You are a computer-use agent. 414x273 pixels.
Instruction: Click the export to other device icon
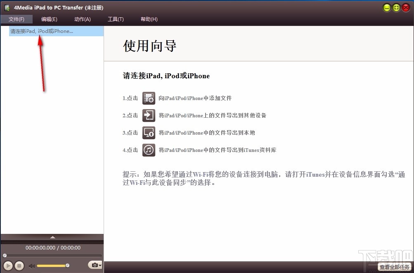click(149, 115)
